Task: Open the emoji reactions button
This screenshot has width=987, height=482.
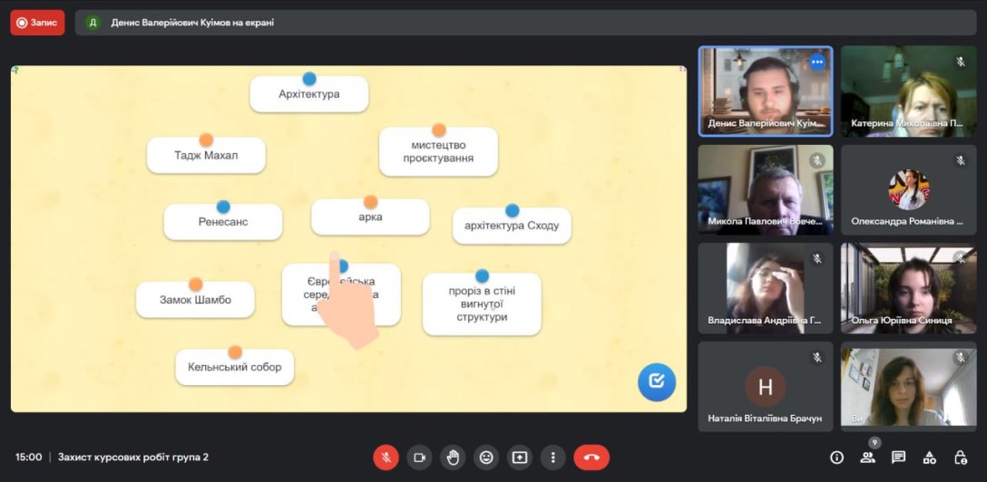Action: click(486, 458)
